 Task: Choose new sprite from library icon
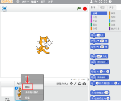(71, 84)
